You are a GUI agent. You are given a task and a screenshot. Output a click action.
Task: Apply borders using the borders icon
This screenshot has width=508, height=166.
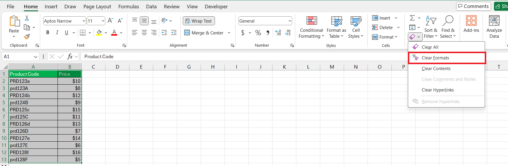click(83, 32)
